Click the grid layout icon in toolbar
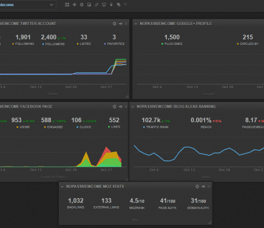 click(x=67, y=5)
